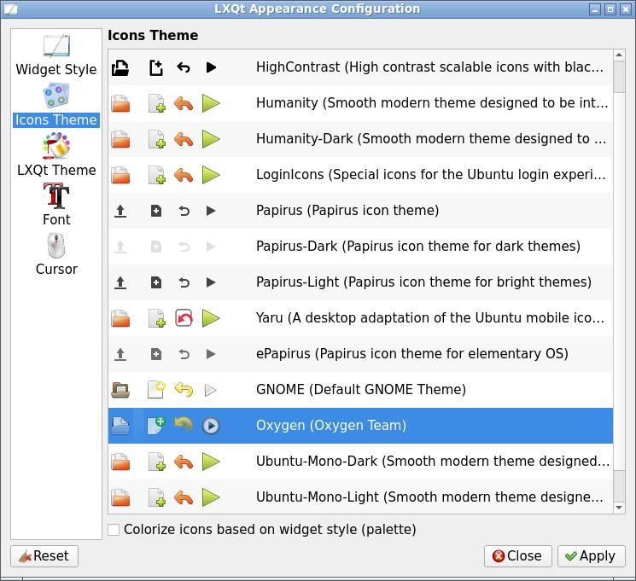This screenshot has height=581, width=636.
Task: Click the Close button at bottom
Action: click(x=517, y=556)
